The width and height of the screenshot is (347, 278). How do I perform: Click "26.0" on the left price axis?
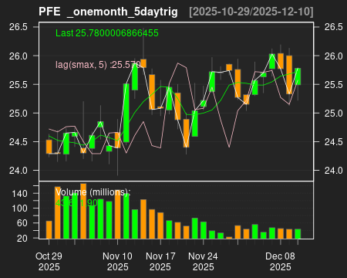(19, 56)
